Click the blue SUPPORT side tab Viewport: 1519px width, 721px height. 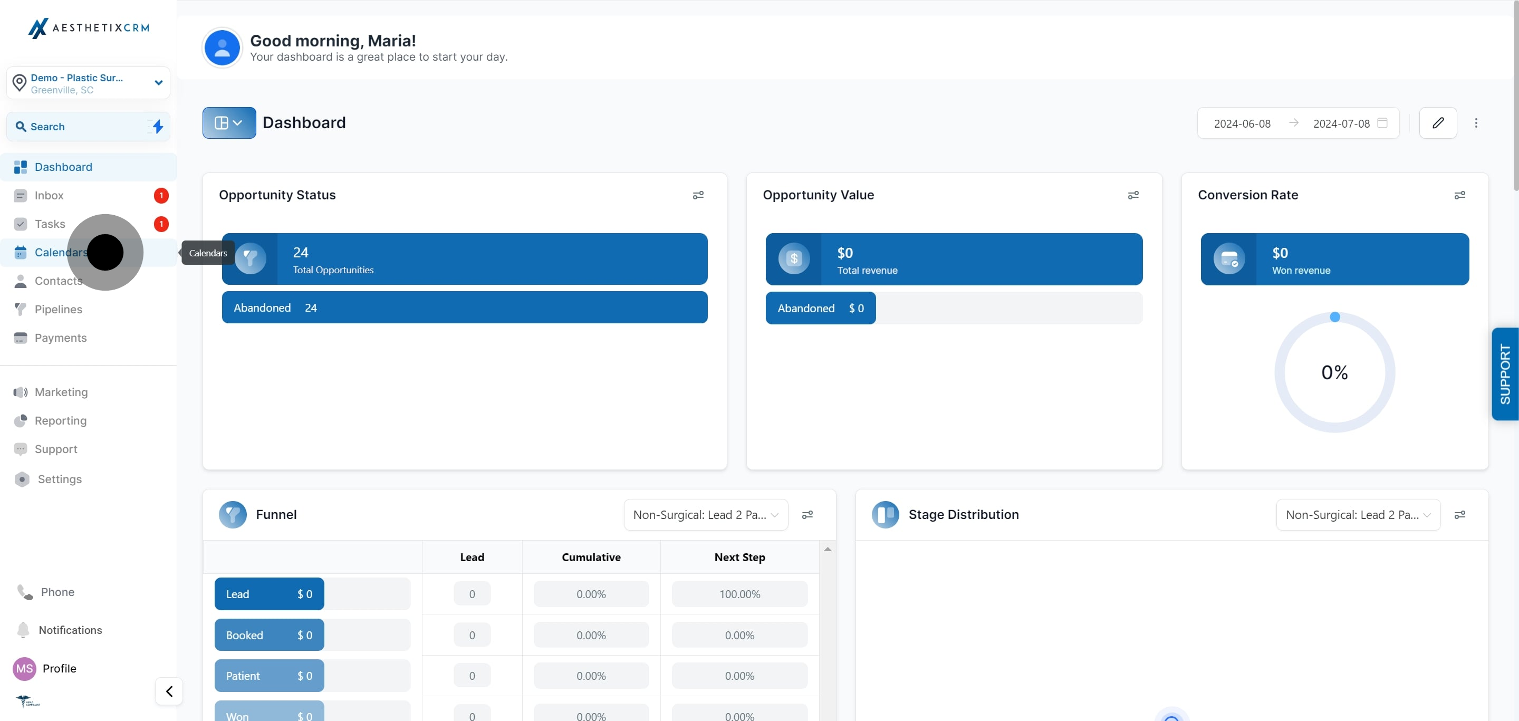pyautogui.click(x=1505, y=374)
